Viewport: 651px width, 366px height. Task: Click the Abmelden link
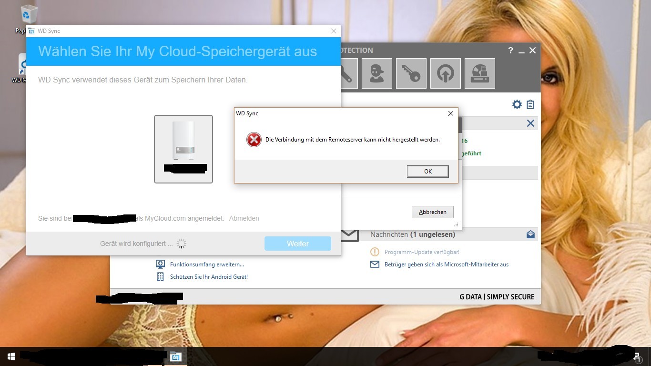244,218
